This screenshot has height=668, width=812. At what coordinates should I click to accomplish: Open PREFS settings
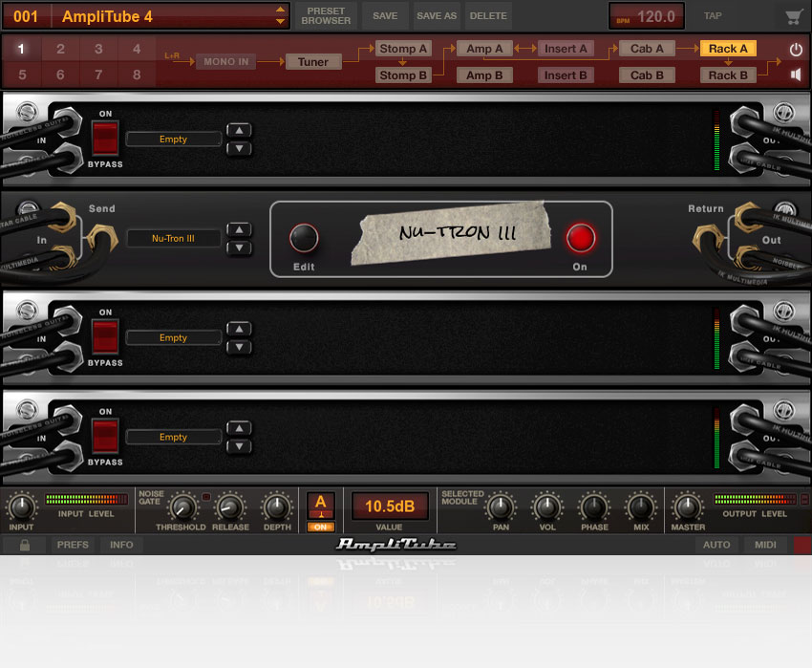coord(73,545)
